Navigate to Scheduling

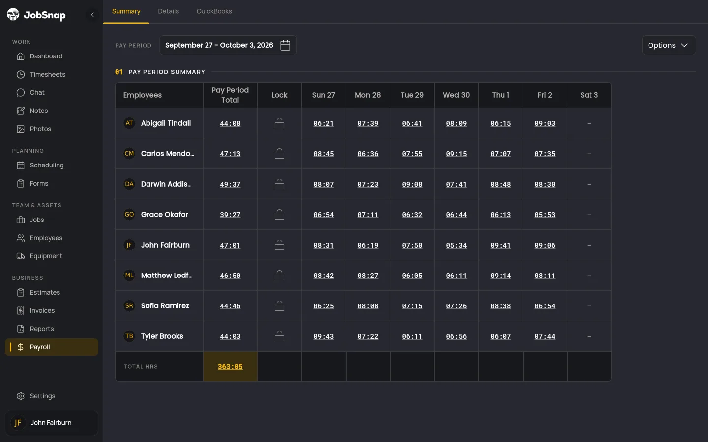click(x=52, y=165)
